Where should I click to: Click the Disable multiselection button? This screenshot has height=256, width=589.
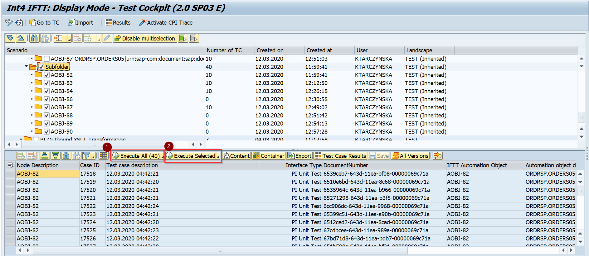145,38
